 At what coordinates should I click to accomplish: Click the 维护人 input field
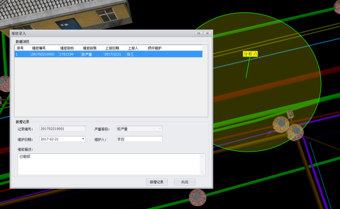coord(139,139)
